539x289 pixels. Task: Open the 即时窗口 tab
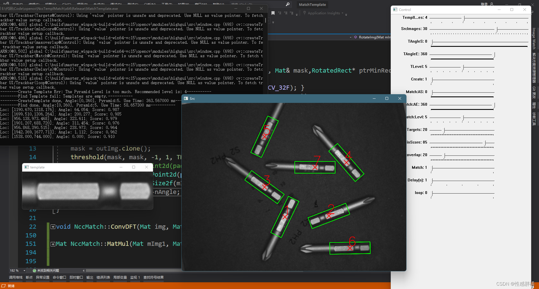point(76,277)
